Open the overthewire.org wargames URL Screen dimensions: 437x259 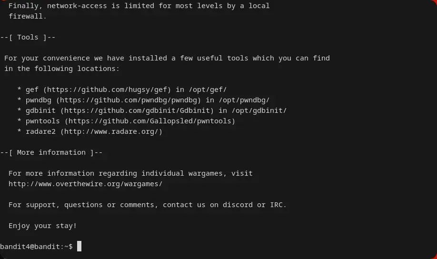coord(85,184)
